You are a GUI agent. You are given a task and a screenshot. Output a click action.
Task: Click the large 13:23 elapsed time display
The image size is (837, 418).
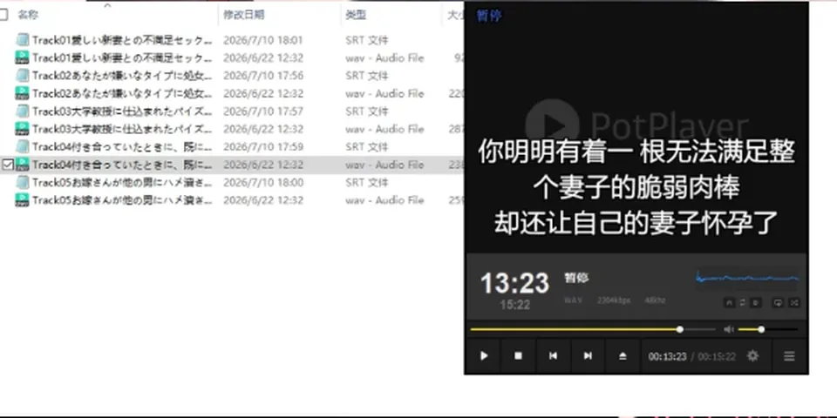click(514, 283)
